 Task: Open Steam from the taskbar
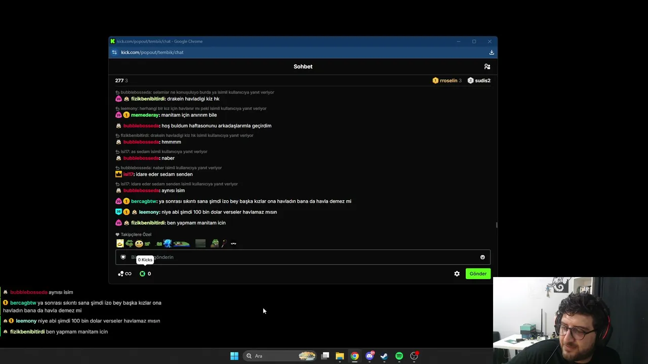coord(384,356)
